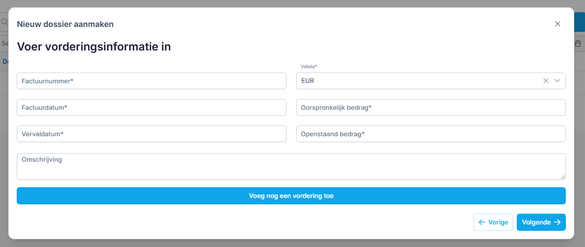This screenshot has width=585, height=247.
Task: Expand the Valuta dropdown chevron
Action: click(557, 81)
